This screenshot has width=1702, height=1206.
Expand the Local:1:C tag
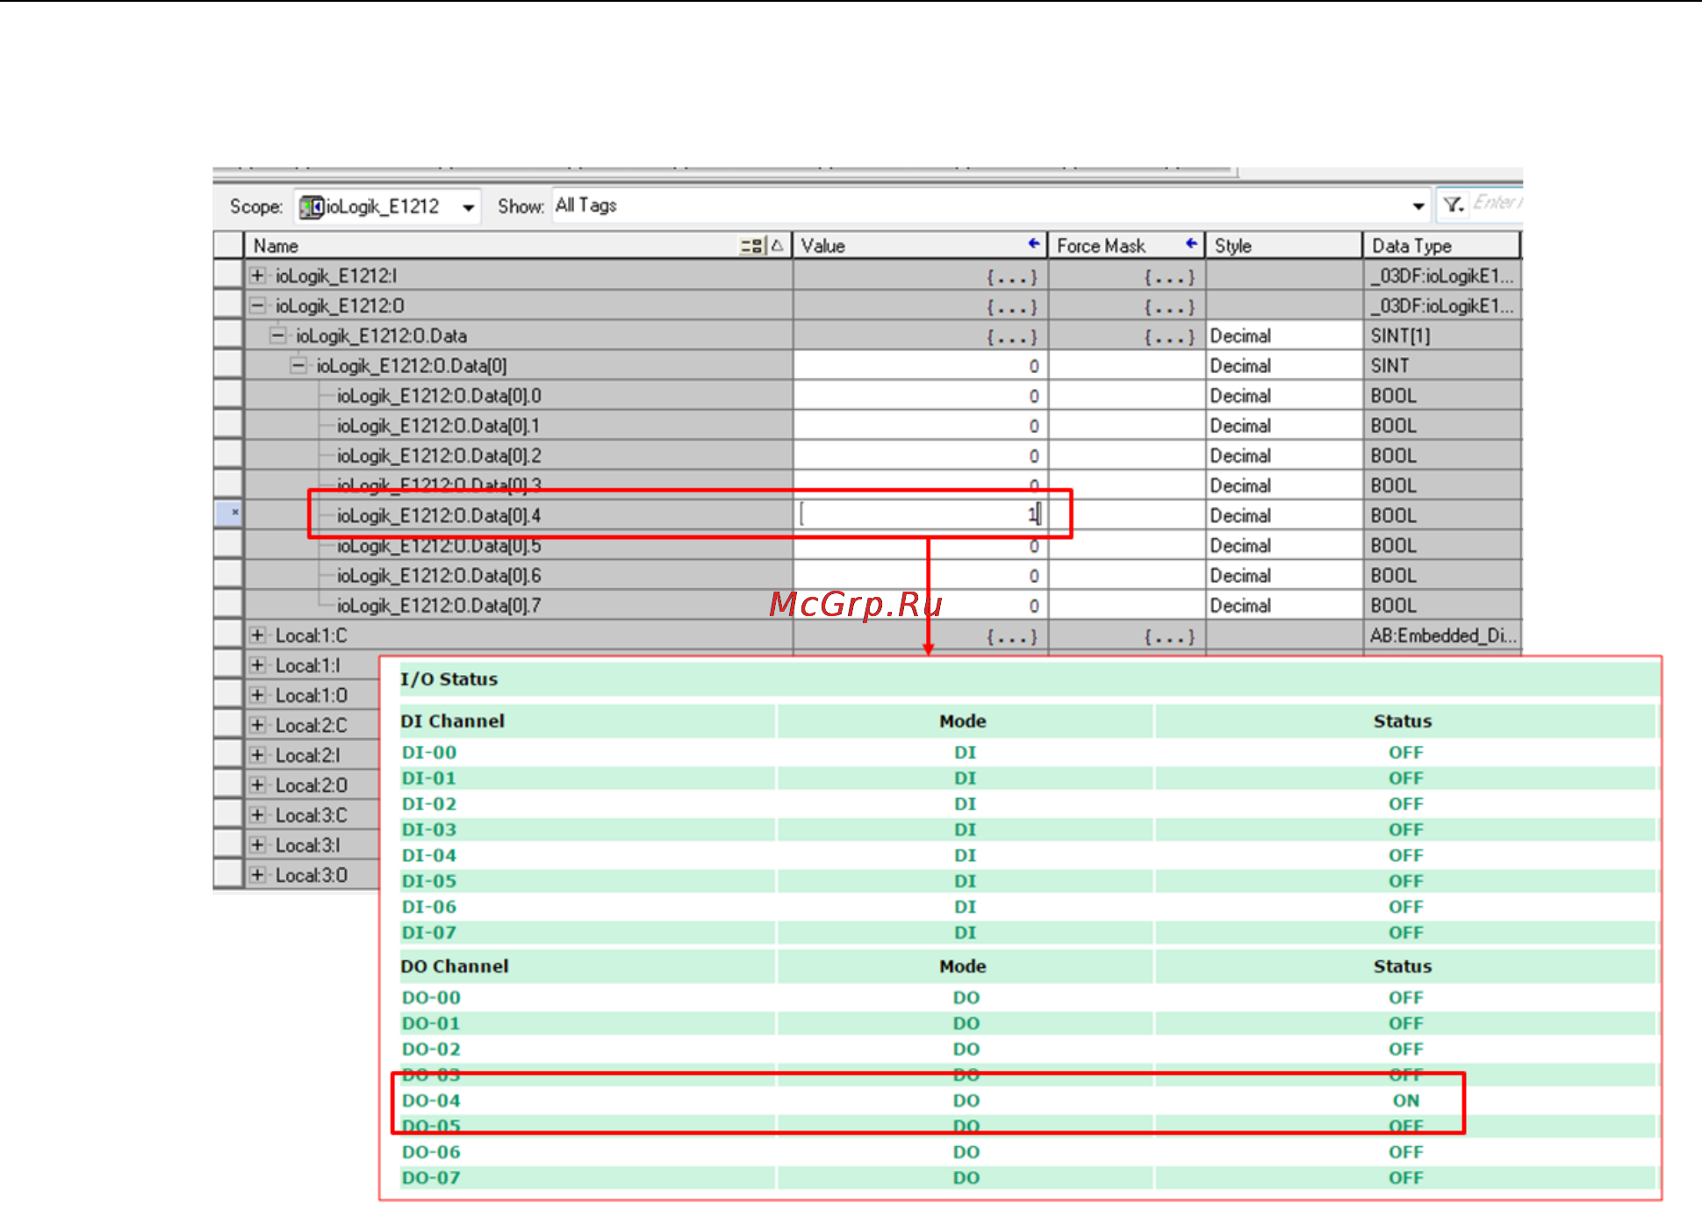257,635
